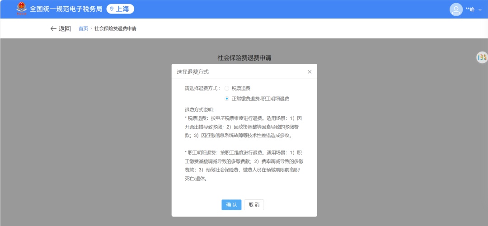Open the colorful floating assistant icon

click(x=482, y=57)
